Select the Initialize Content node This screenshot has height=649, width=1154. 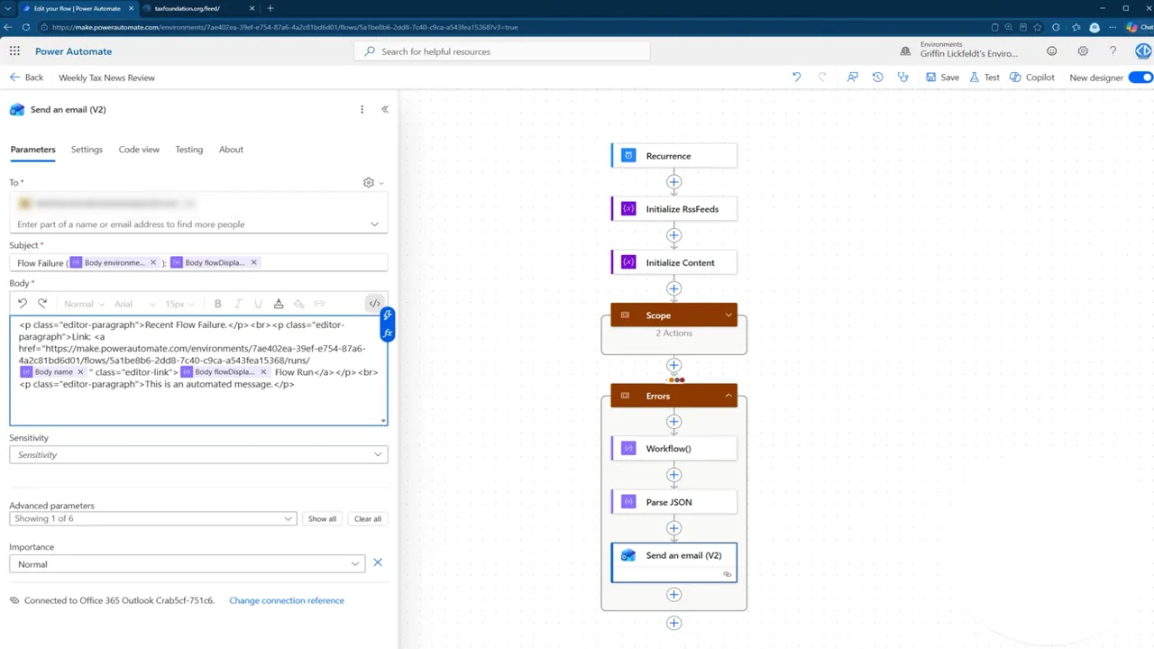tap(673, 262)
